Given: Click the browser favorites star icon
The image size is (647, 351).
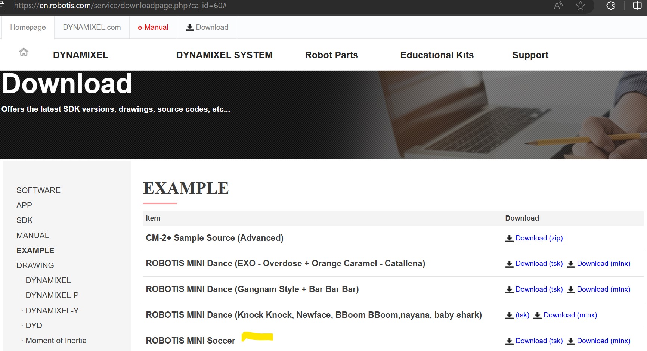Looking at the screenshot, I should [580, 6].
